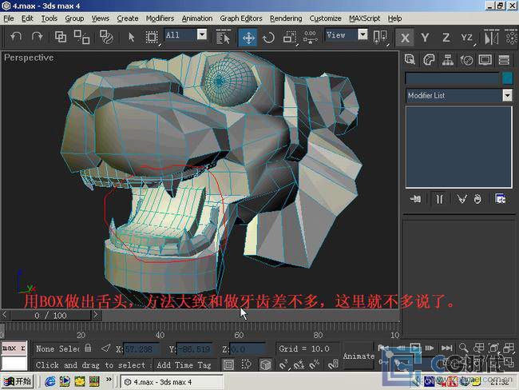519x390 pixels.
Task: Click the Pin Stack icon
Action: click(415, 199)
